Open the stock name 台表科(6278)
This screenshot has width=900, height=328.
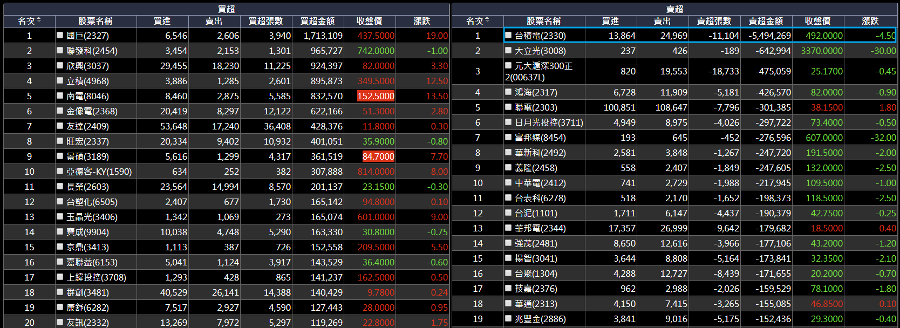(x=540, y=198)
